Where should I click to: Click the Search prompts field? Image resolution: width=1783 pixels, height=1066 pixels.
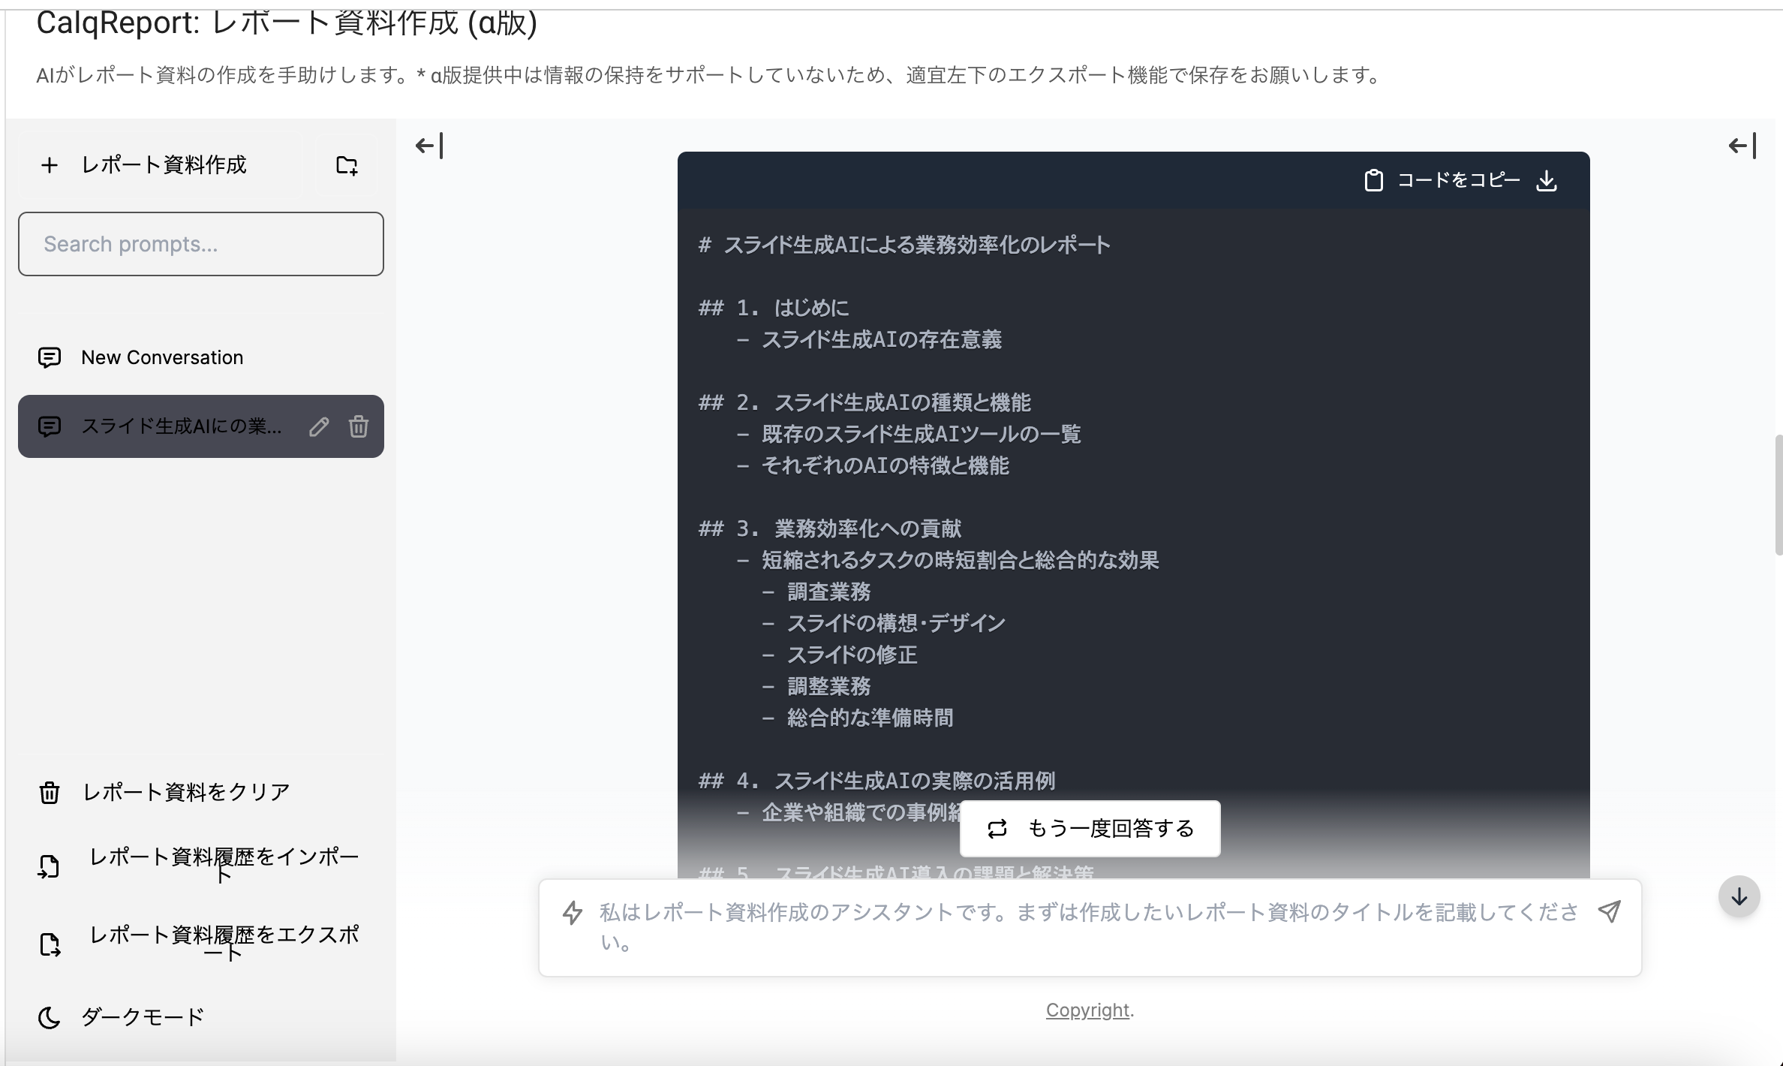click(201, 244)
